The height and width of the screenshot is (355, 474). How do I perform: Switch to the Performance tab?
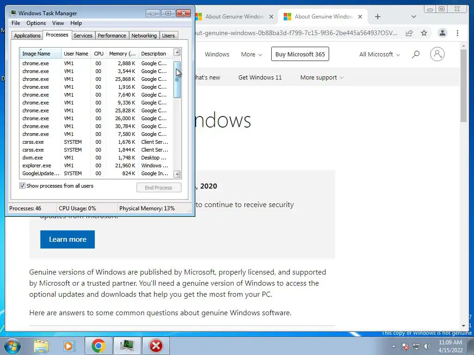coord(112,36)
